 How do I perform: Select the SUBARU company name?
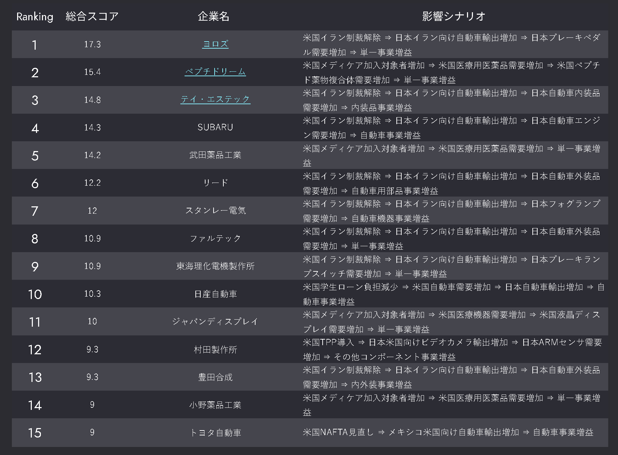pyautogui.click(x=215, y=127)
